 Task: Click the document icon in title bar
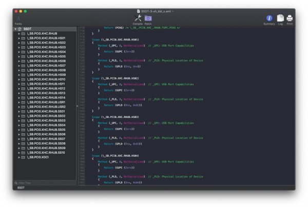coord(138,11)
